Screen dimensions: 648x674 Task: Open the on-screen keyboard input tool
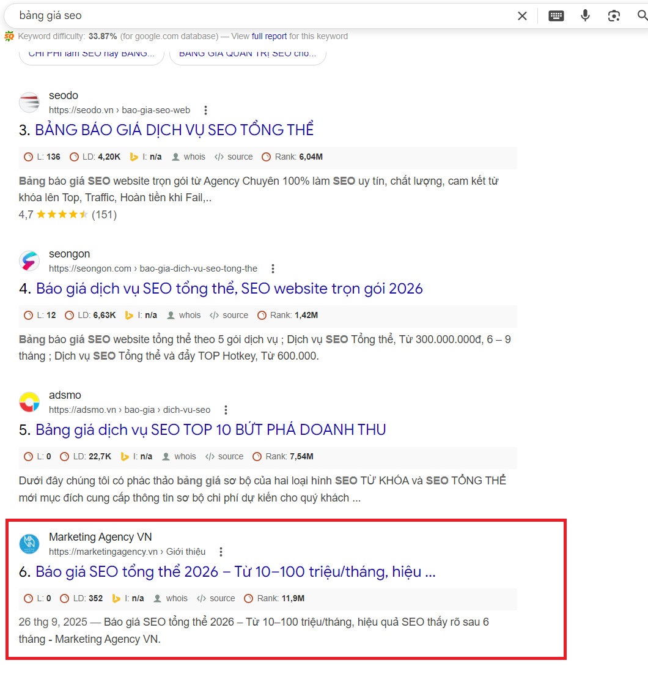point(556,16)
